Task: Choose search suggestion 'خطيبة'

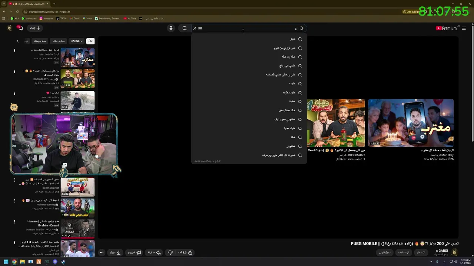Action: click(x=249, y=101)
